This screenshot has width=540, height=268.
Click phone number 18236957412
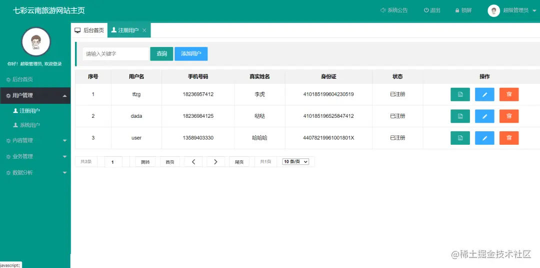point(198,94)
